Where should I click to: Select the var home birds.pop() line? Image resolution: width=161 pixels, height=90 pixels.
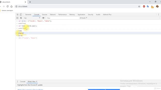[x=28, y=26]
